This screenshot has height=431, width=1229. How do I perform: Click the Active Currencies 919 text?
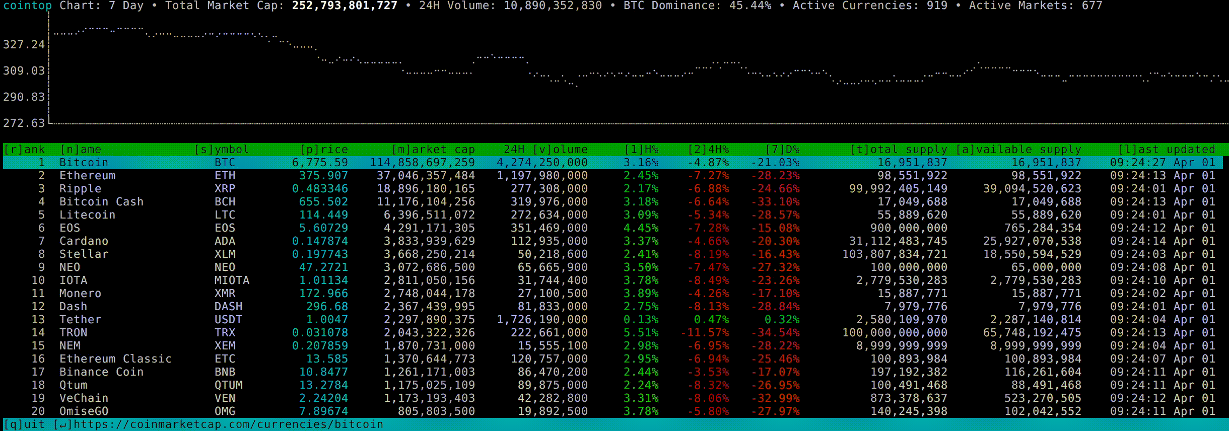(x=870, y=6)
